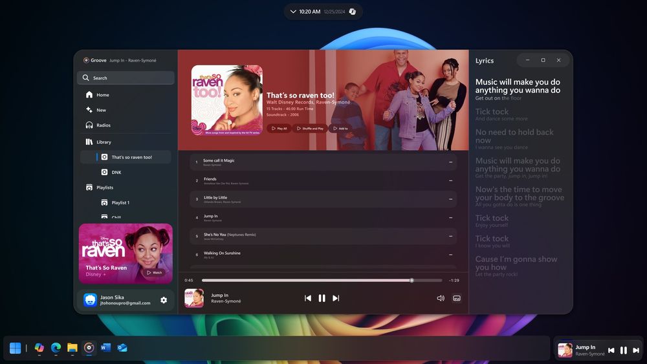Viewport: 647px width, 364px height.
Task: Click the Copilot icon in the top clock pill
Action: point(353,12)
